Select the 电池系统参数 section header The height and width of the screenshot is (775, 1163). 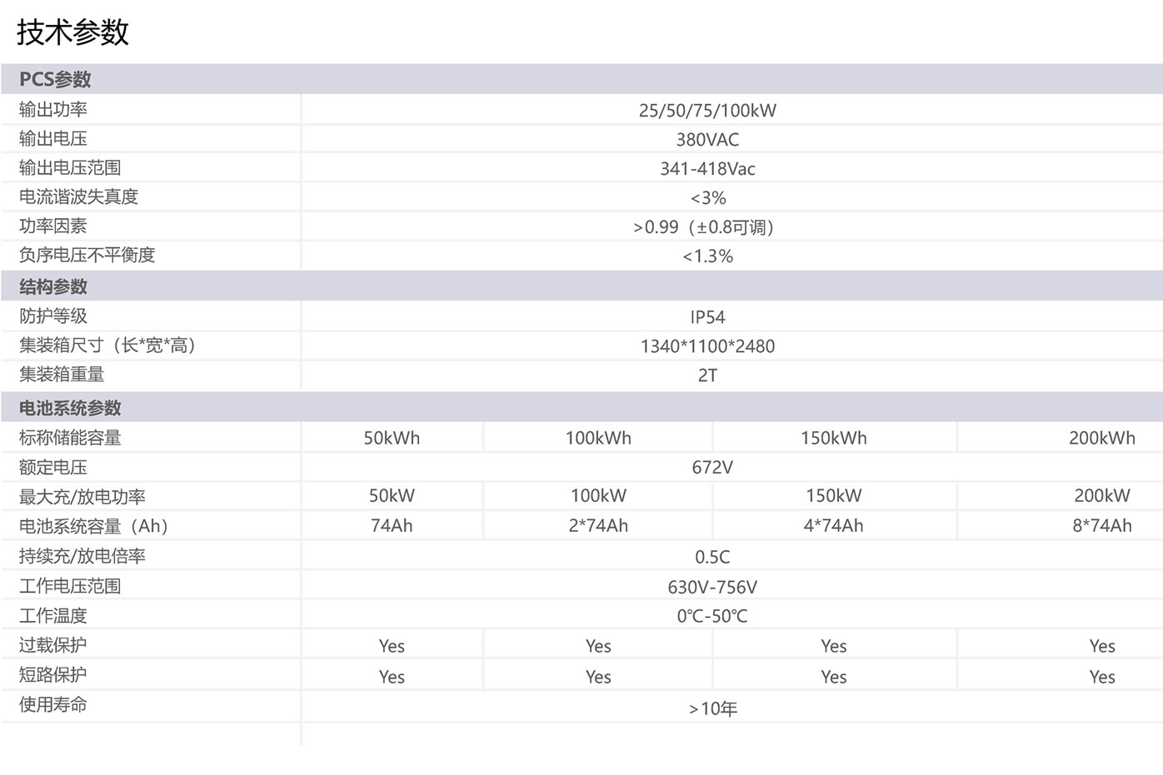[x=70, y=408]
